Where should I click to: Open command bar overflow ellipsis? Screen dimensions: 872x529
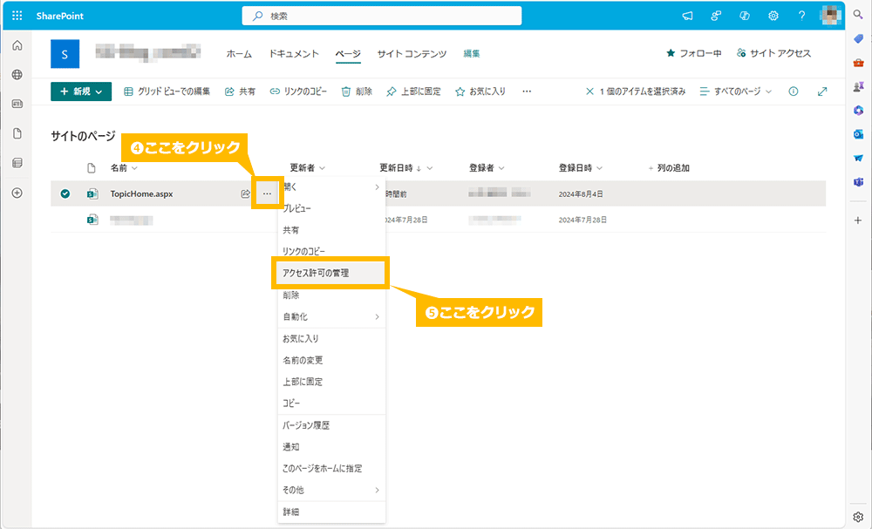point(527,92)
